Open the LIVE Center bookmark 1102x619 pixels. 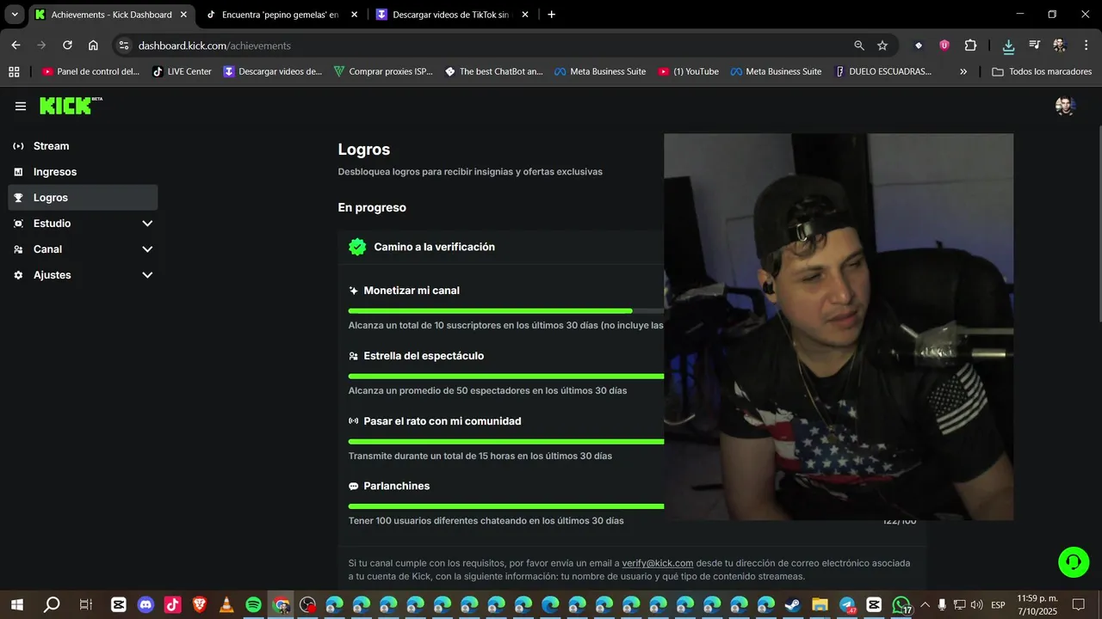[x=182, y=71]
